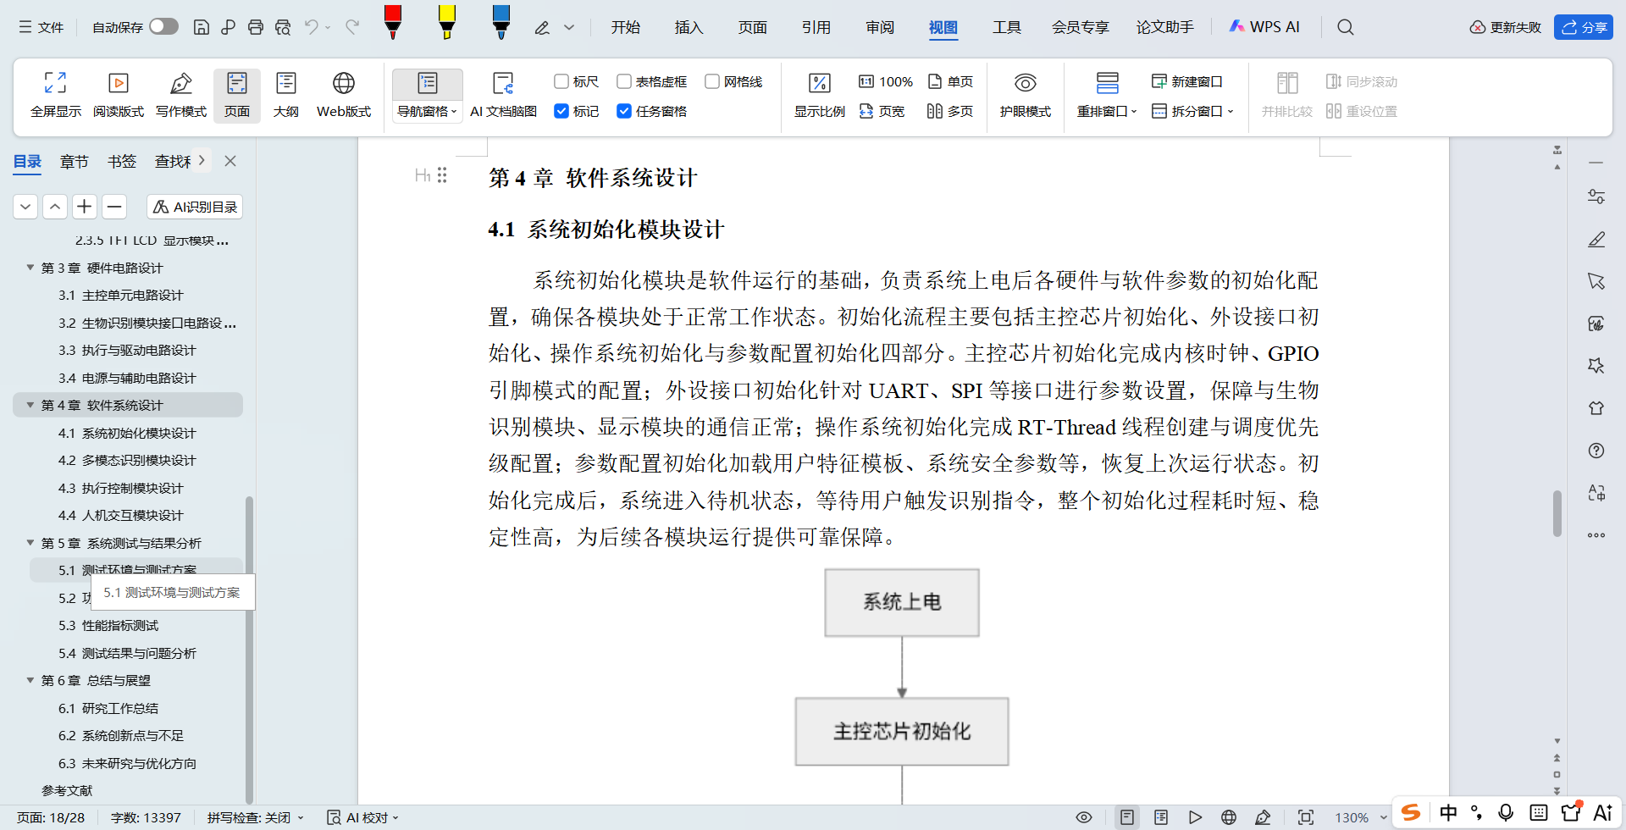Image resolution: width=1626 pixels, height=830 pixels.
Task: Click the microphone voice input icon
Action: 1506,813
